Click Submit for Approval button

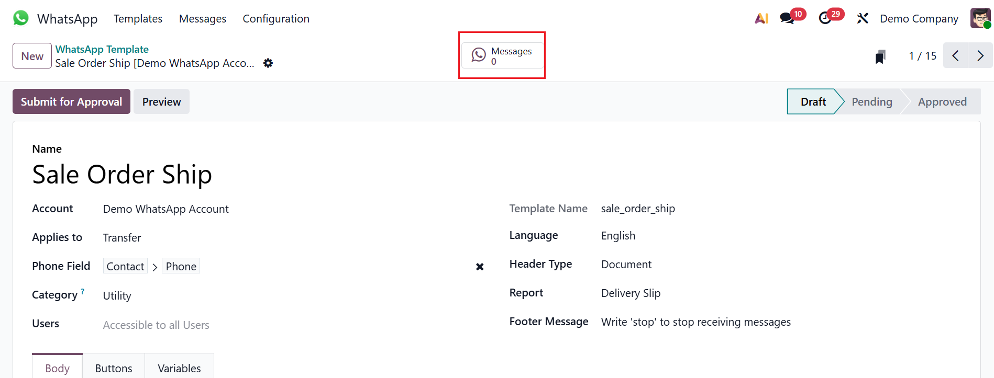click(72, 102)
